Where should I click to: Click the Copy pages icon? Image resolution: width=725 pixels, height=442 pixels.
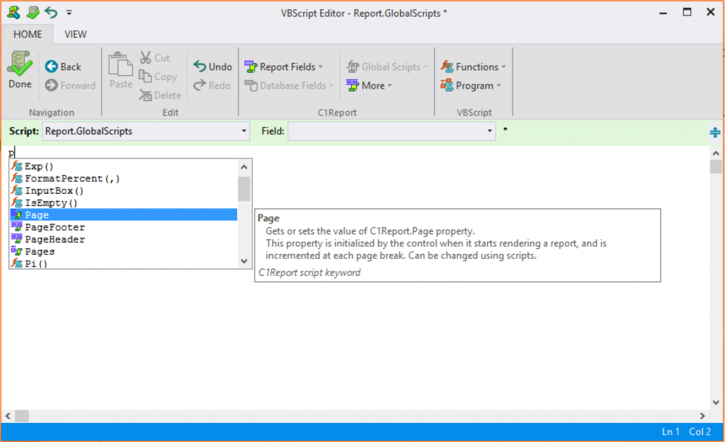coord(145,76)
